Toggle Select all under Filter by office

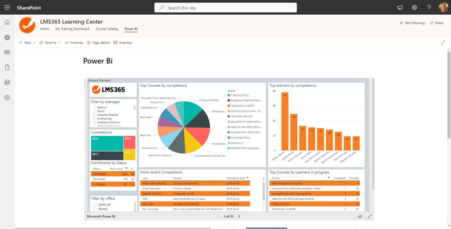tap(95, 204)
